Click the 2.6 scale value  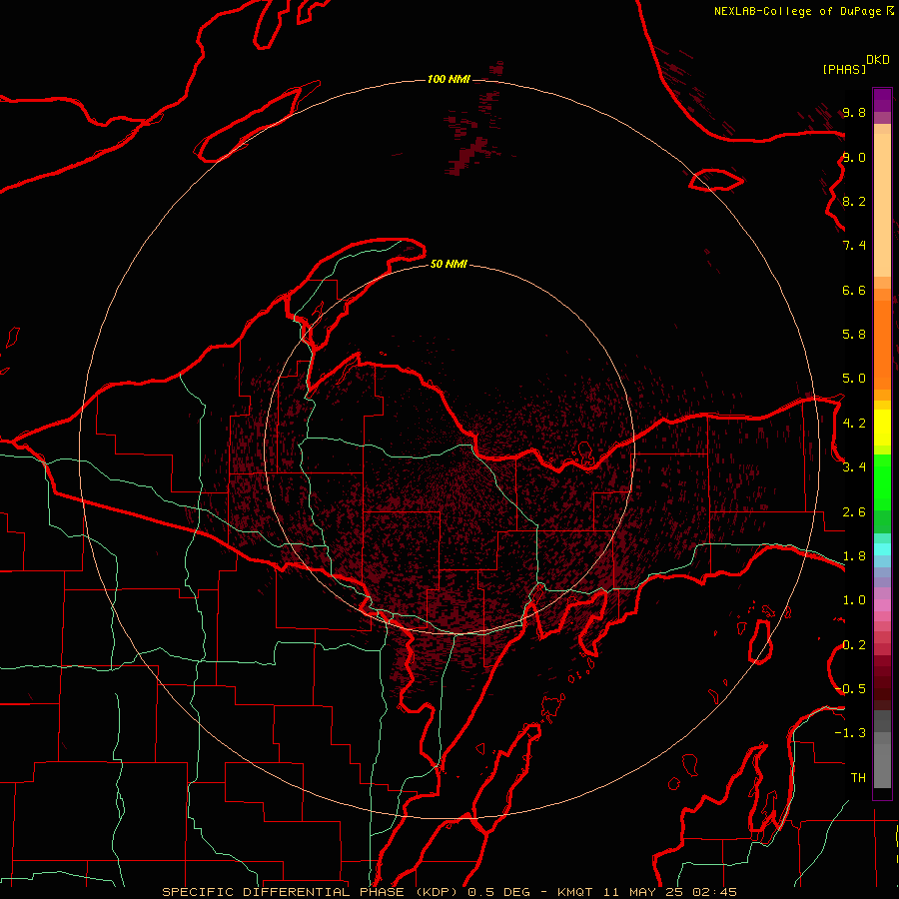[x=854, y=512]
